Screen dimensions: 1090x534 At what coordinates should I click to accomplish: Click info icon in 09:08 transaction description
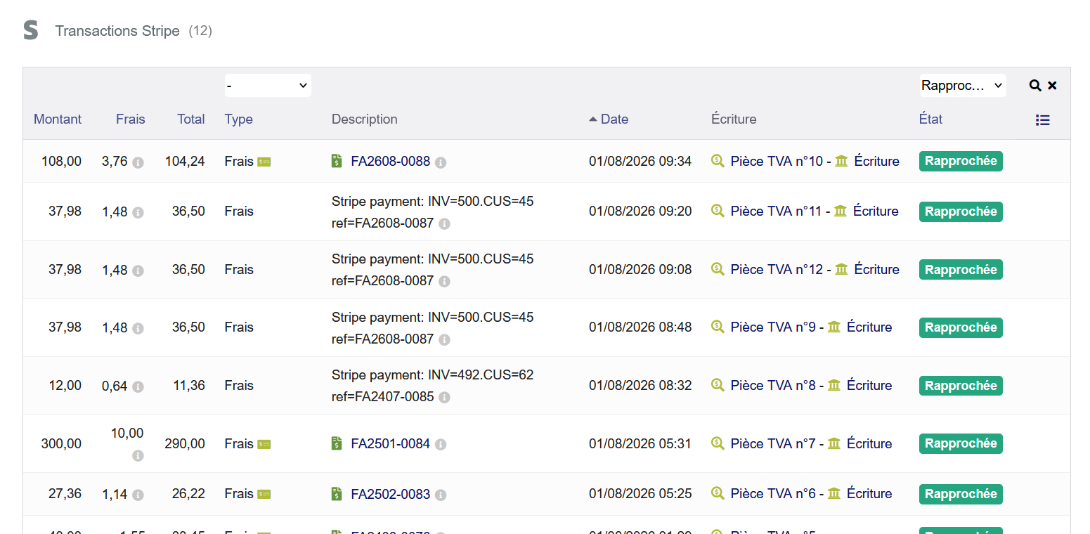coord(444,282)
